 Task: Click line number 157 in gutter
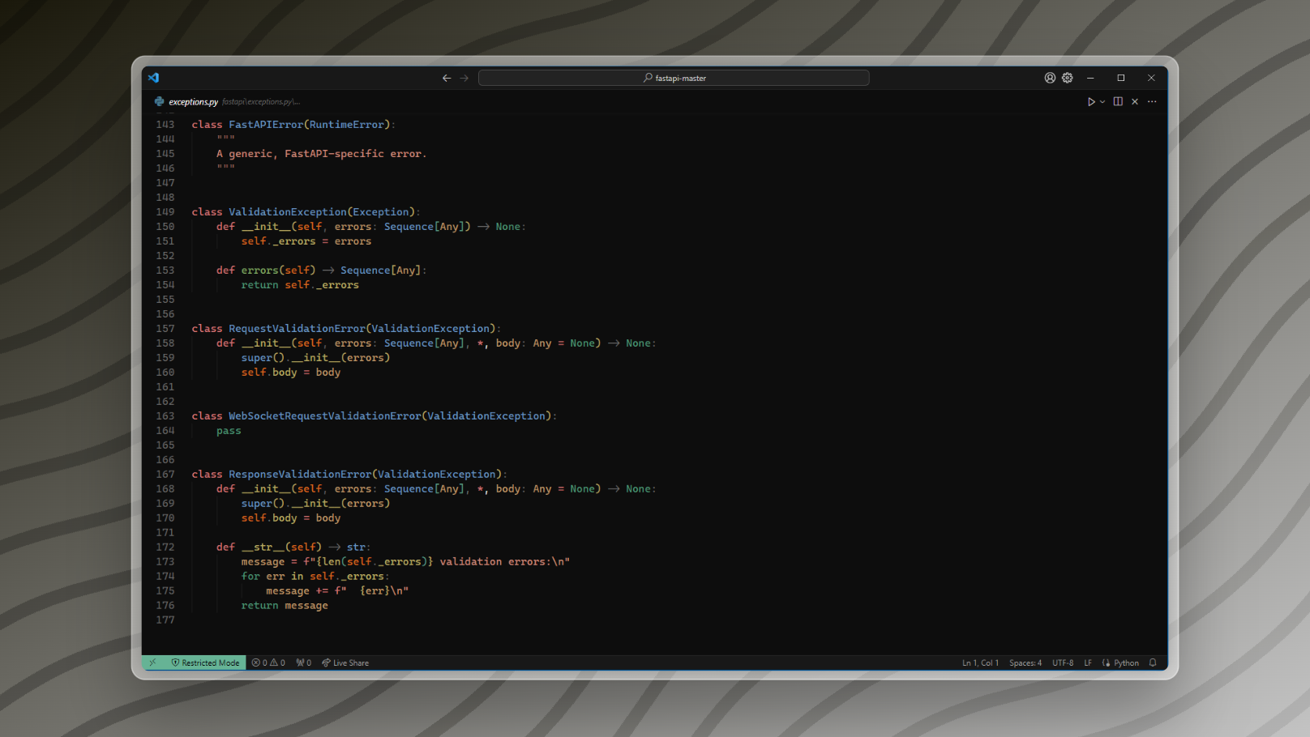(165, 329)
